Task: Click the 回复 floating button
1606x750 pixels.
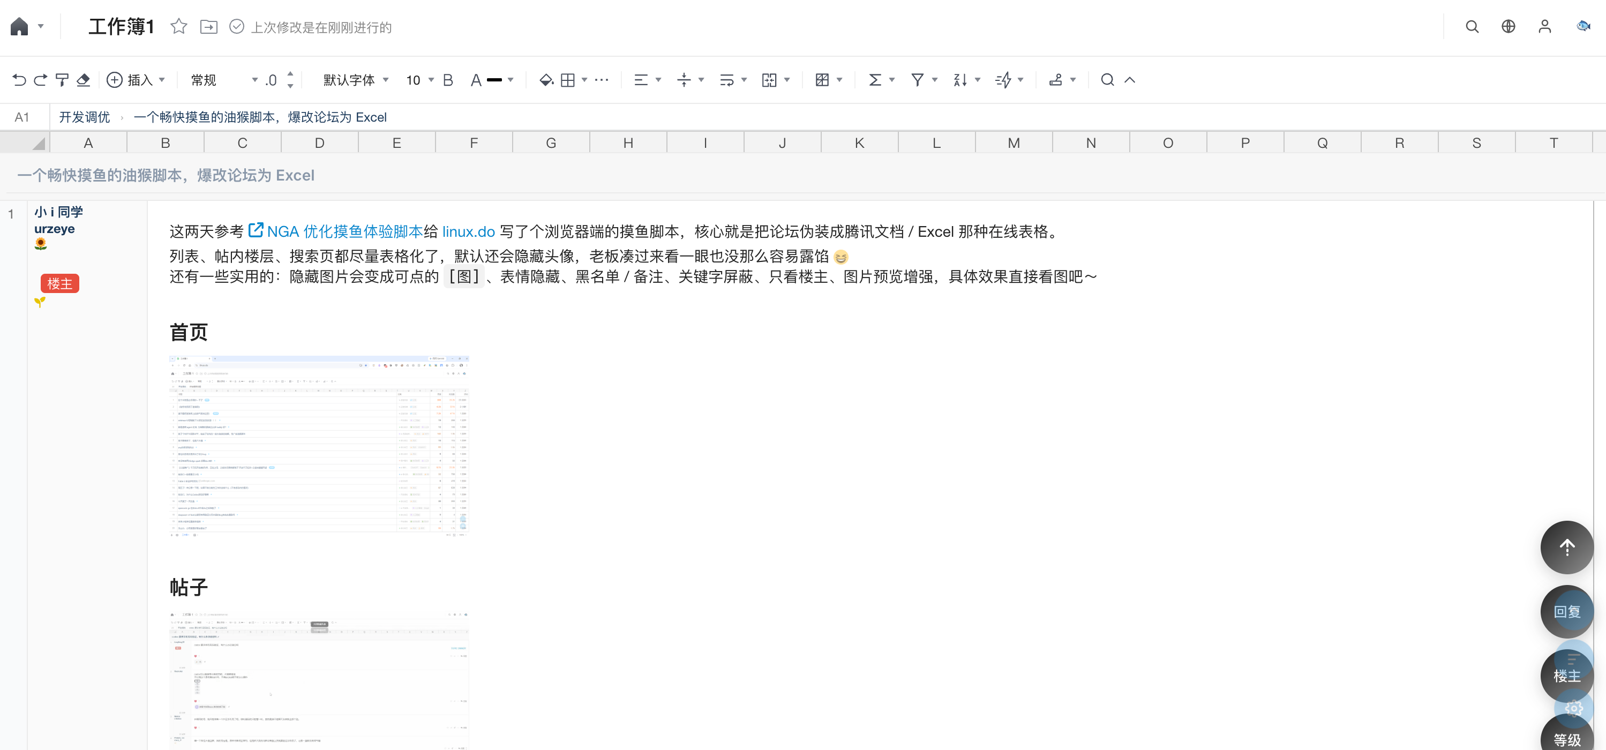Action: [x=1567, y=611]
